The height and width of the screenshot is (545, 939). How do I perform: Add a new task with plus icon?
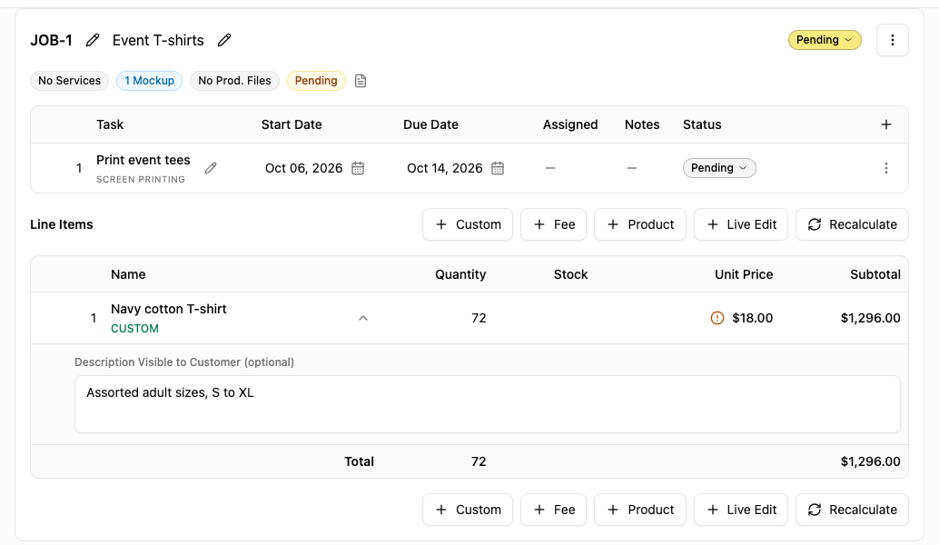click(x=886, y=124)
